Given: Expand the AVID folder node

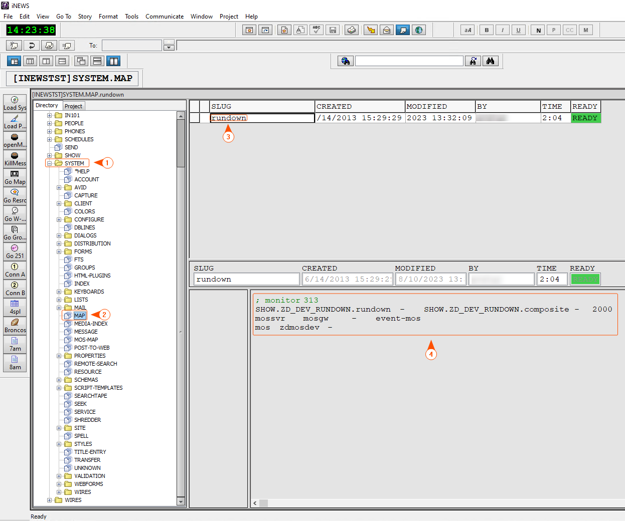Looking at the screenshot, I should pyautogui.click(x=59, y=187).
